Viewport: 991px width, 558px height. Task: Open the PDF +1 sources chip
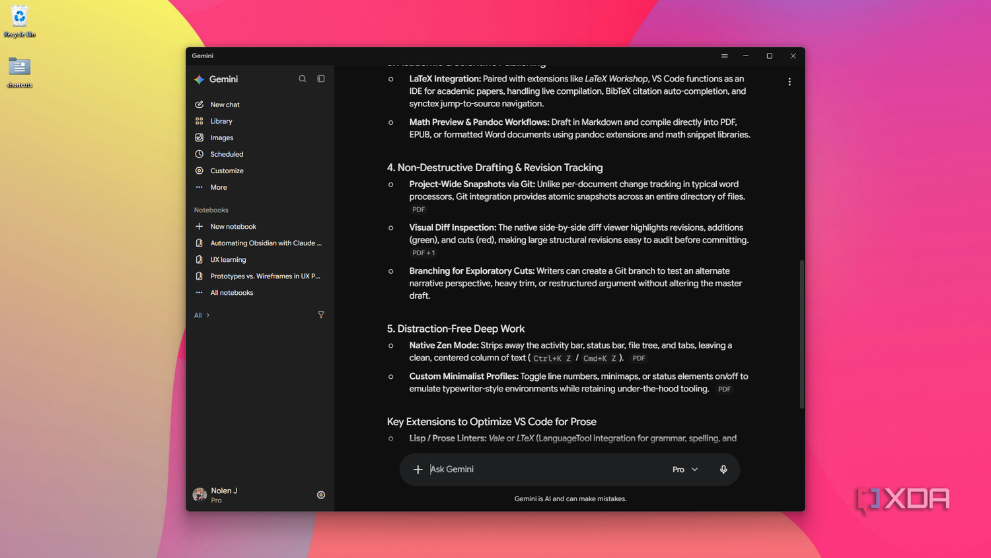(x=423, y=253)
